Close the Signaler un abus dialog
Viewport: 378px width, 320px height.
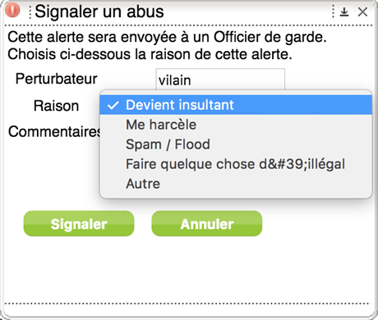point(362,12)
